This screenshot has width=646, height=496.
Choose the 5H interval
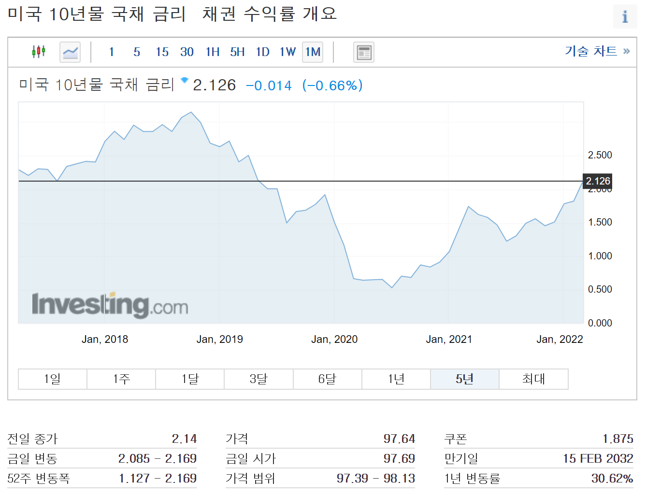click(x=237, y=52)
